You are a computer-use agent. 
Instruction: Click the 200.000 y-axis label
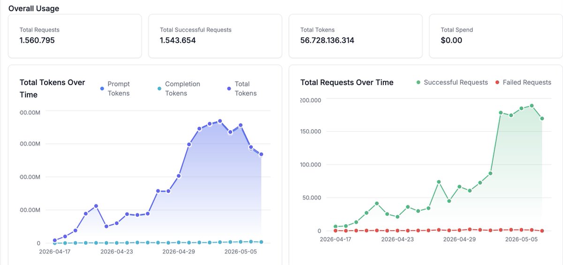311,100
